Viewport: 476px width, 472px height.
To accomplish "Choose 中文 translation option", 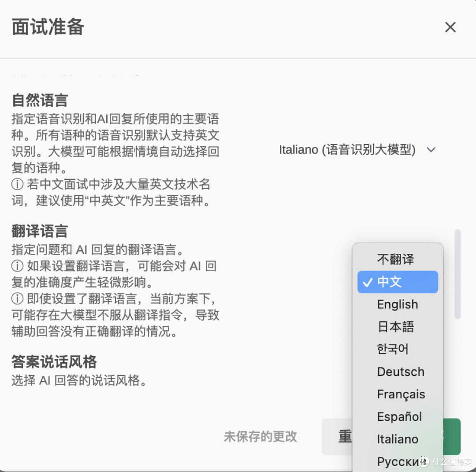I will coord(398,282).
